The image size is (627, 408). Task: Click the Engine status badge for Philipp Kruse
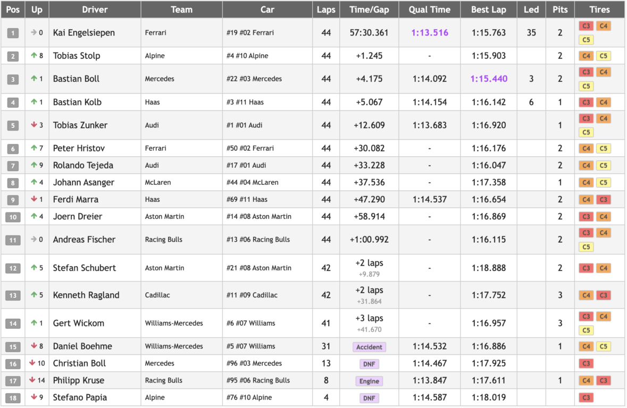(369, 381)
